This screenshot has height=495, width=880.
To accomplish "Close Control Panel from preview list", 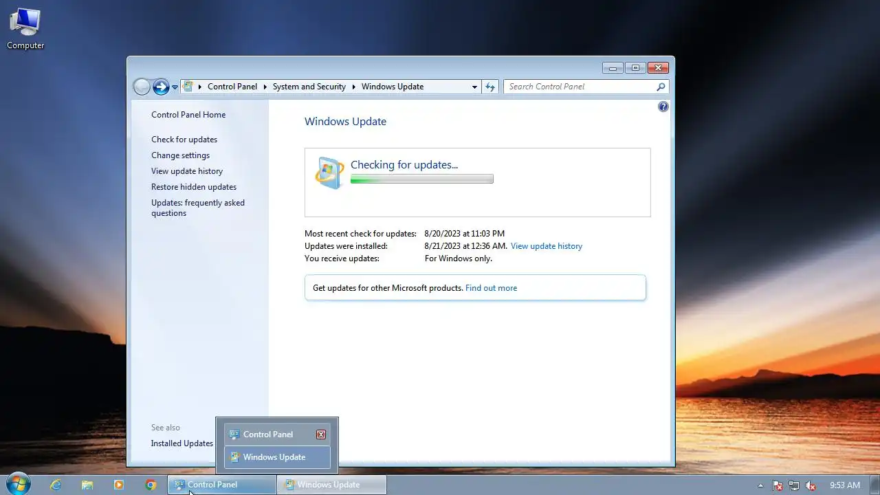I will pyautogui.click(x=321, y=434).
